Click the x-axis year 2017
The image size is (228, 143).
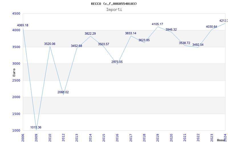pos(131,138)
